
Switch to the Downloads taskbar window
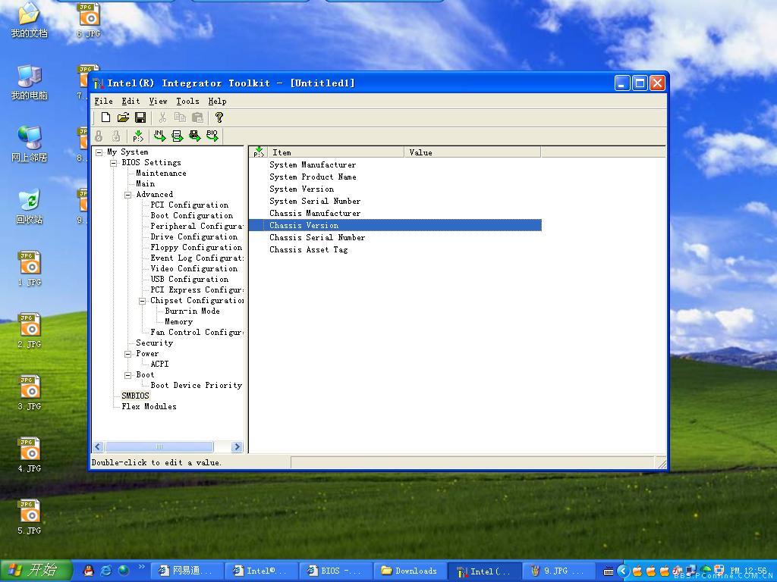410,571
